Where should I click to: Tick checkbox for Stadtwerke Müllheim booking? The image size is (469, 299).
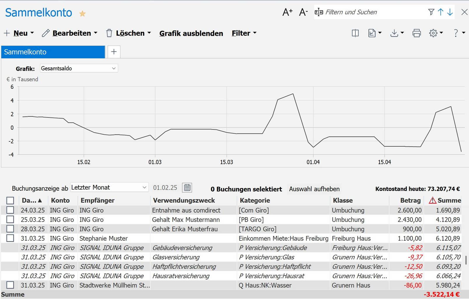(10, 285)
